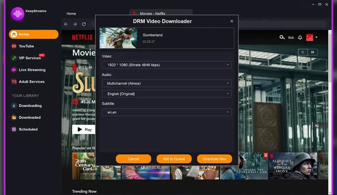Click the Netflix profile avatar
This screenshot has height=195, width=337.
pyautogui.click(x=310, y=37)
